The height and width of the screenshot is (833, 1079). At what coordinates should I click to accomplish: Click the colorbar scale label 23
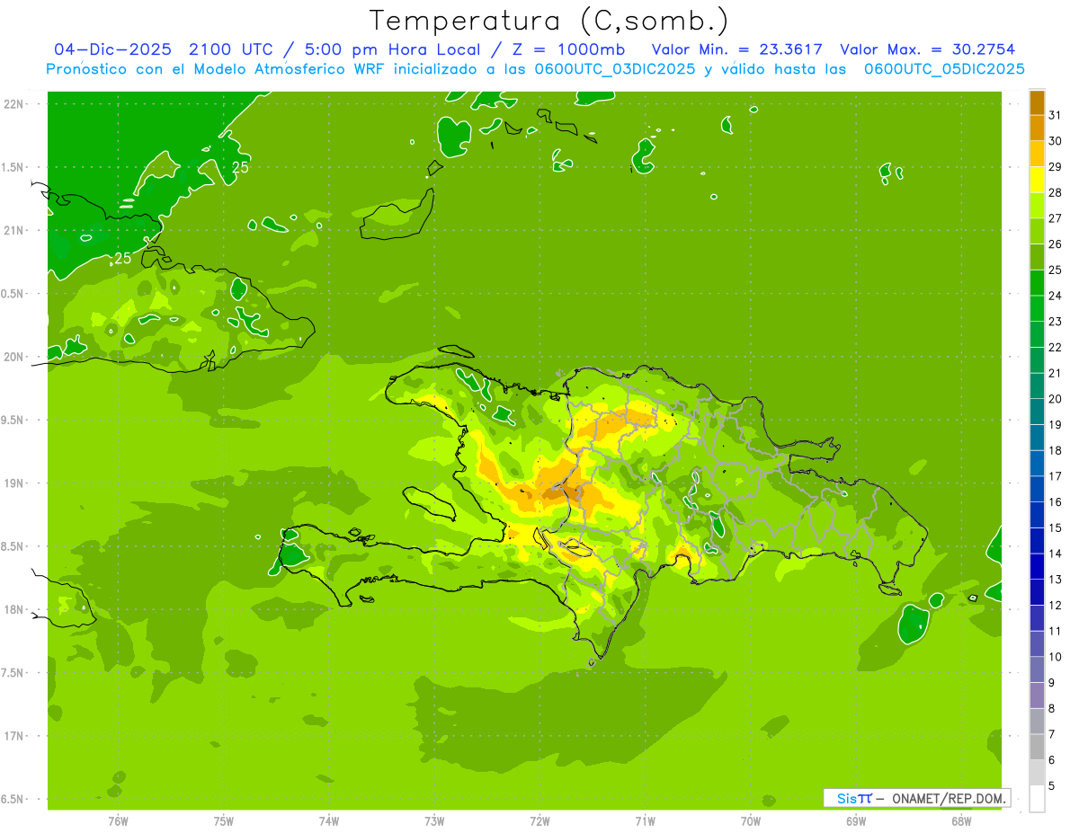tap(1055, 321)
